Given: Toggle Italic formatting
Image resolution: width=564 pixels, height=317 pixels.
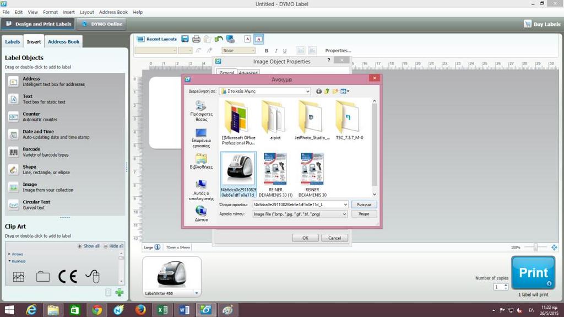Looking at the screenshot, I should click(x=276, y=51).
